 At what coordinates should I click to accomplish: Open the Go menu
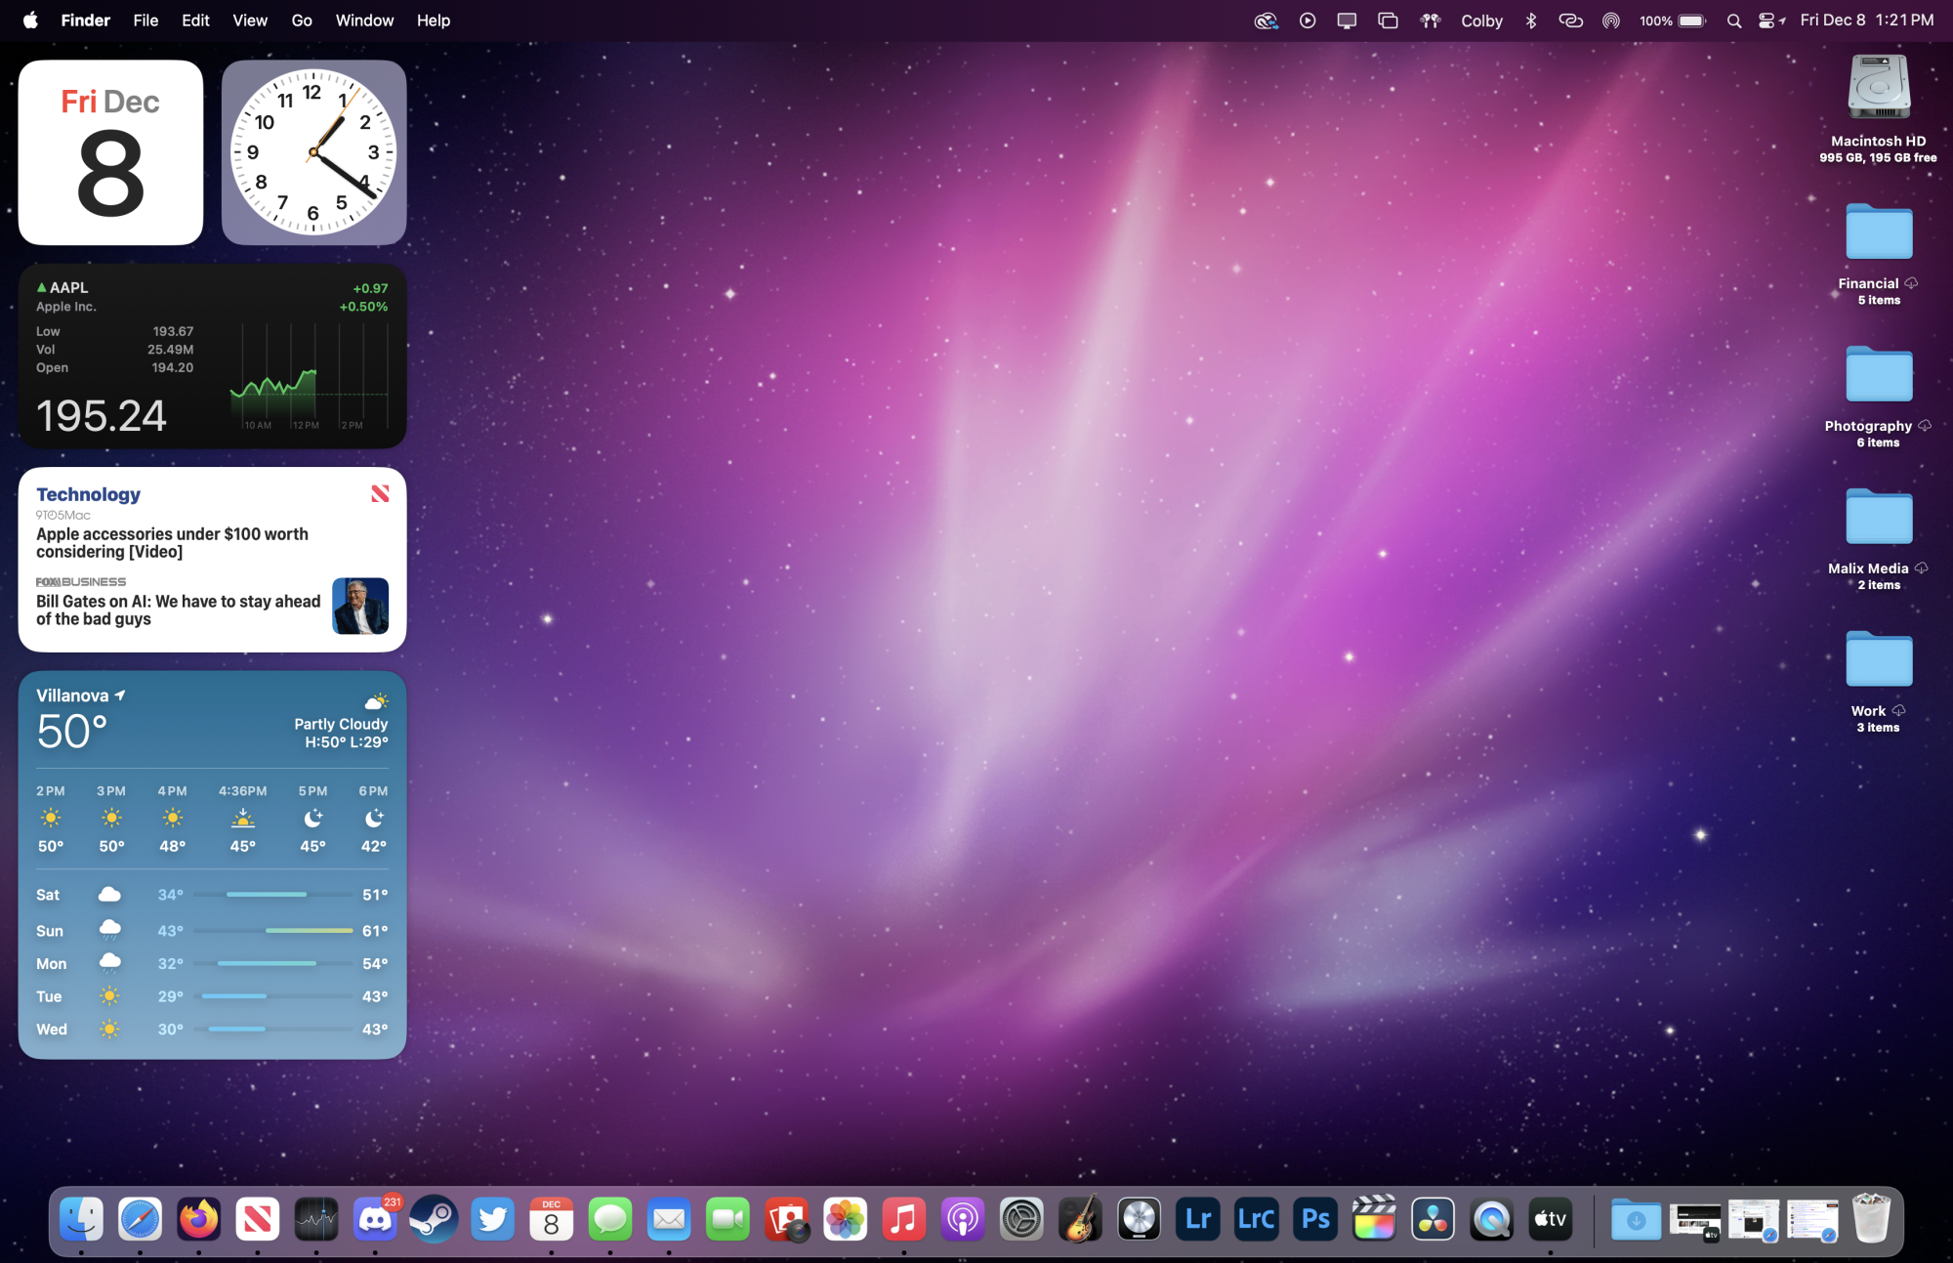pyautogui.click(x=302, y=21)
